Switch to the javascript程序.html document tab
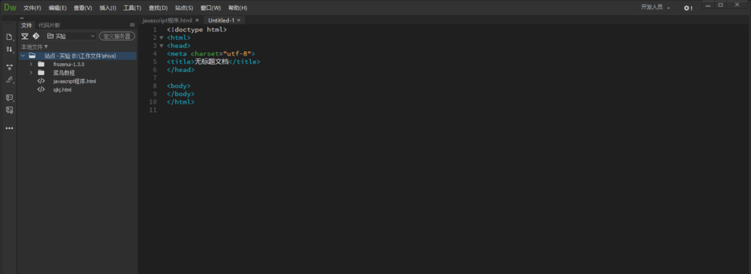 coord(167,20)
